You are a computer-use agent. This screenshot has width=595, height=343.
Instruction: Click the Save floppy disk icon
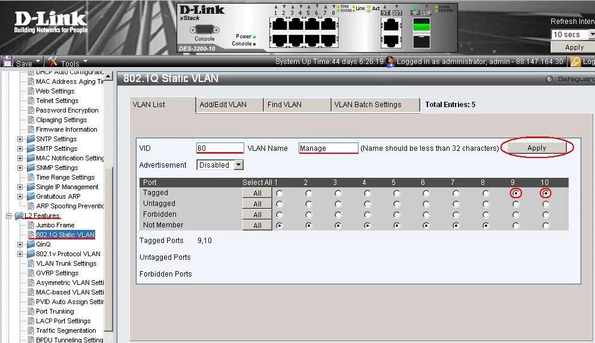(7, 62)
